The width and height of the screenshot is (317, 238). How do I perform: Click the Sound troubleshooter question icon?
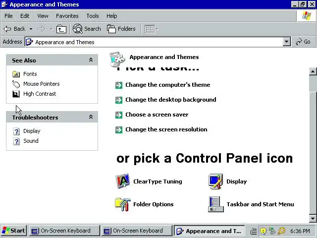(x=16, y=141)
